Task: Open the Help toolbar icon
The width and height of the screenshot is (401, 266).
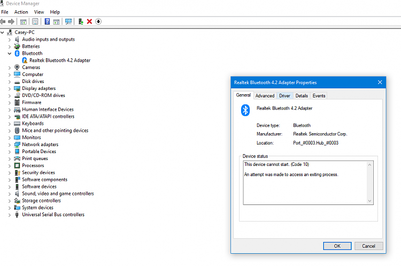Action: [47, 22]
